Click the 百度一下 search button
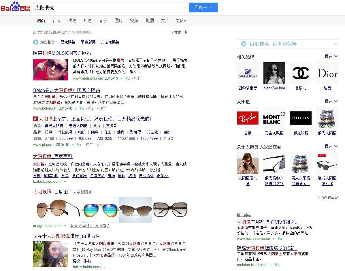Image resolution: width=345 pixels, height=271 pixels. 203,7
